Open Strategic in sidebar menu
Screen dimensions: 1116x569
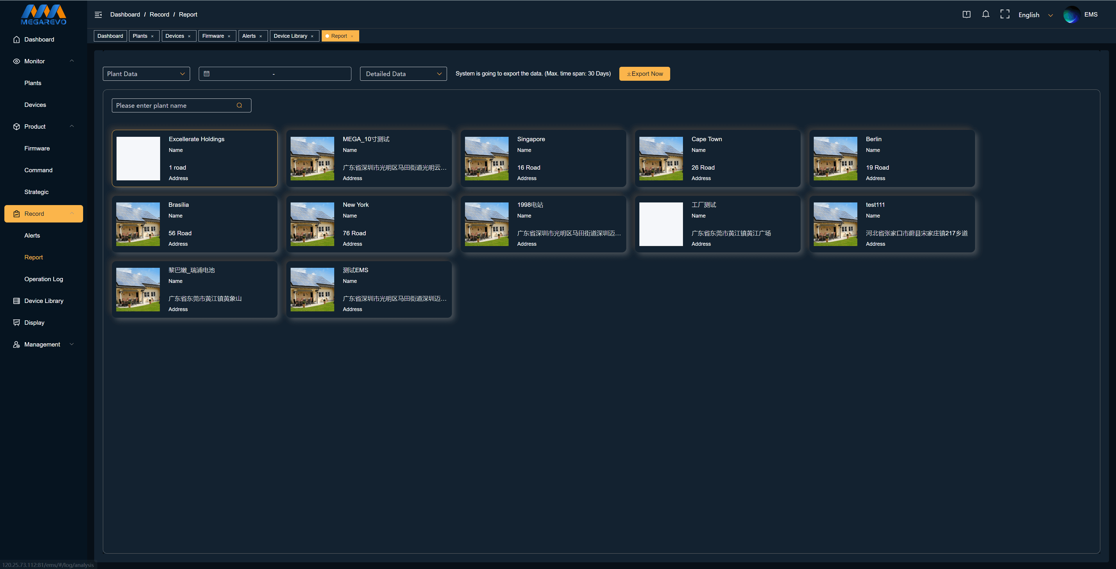[36, 192]
